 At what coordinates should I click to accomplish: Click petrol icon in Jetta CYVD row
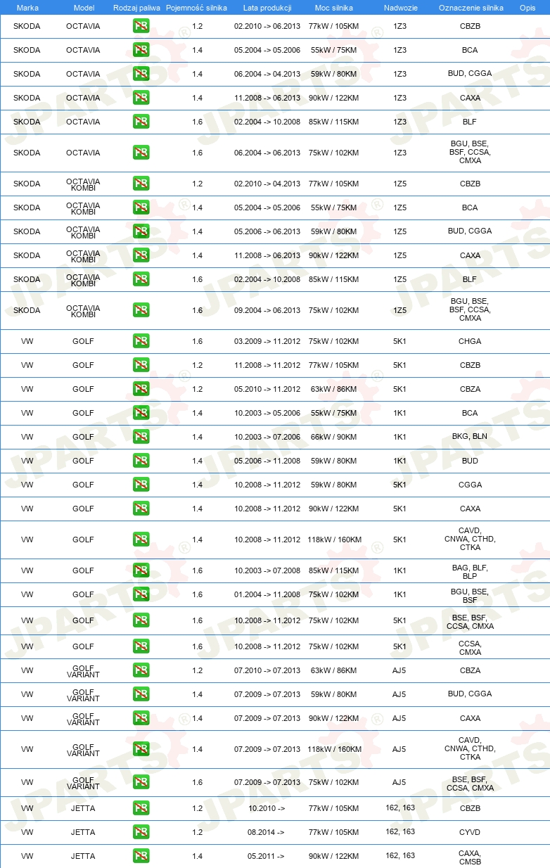pos(141,832)
